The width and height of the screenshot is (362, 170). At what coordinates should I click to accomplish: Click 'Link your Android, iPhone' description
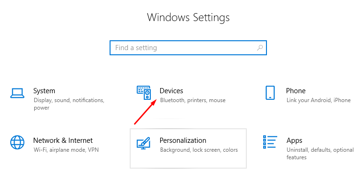318,101
